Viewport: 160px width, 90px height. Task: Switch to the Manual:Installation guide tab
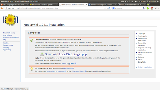[x=44, y=4]
